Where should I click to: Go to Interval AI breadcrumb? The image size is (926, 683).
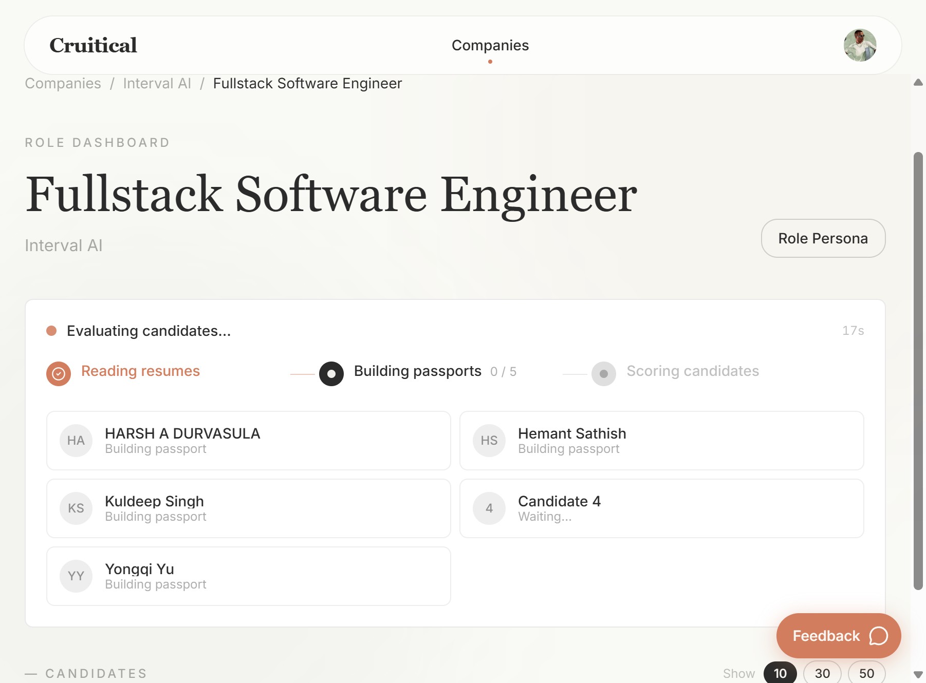coord(157,83)
